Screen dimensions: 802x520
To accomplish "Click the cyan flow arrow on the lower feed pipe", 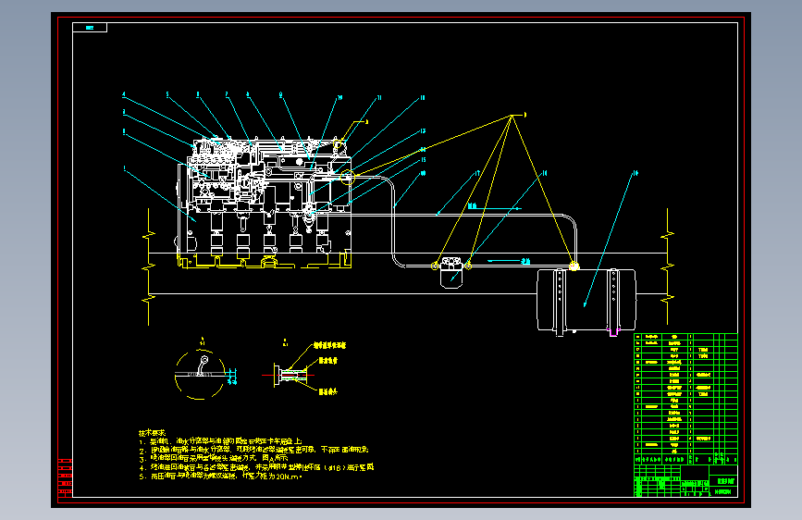I will pyautogui.click(x=509, y=262).
